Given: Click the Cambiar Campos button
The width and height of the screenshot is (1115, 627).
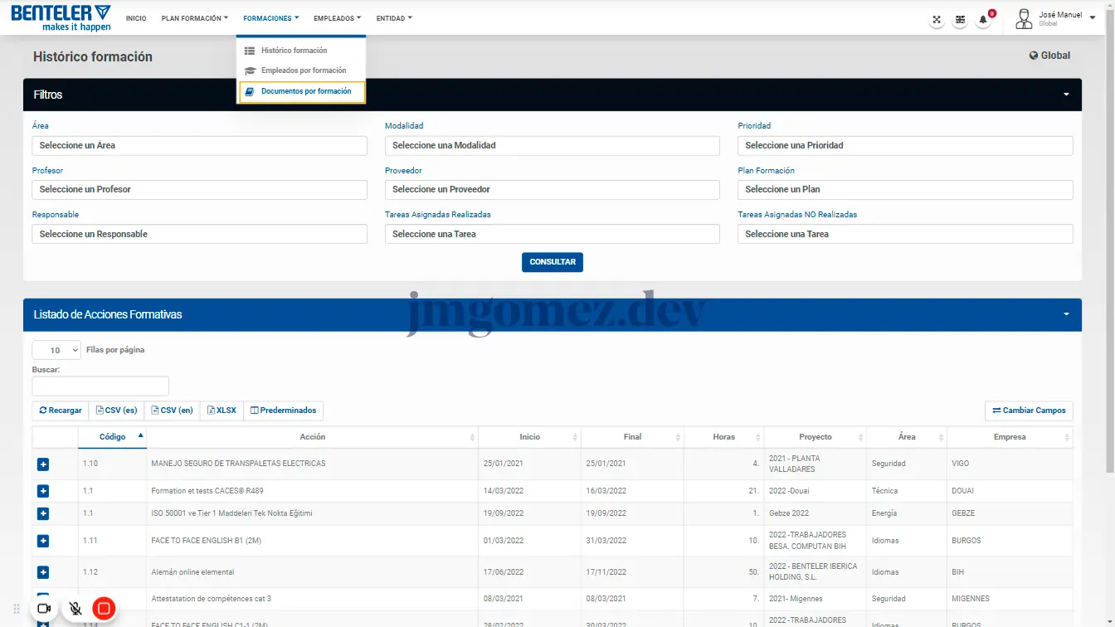Looking at the screenshot, I should (x=1029, y=411).
